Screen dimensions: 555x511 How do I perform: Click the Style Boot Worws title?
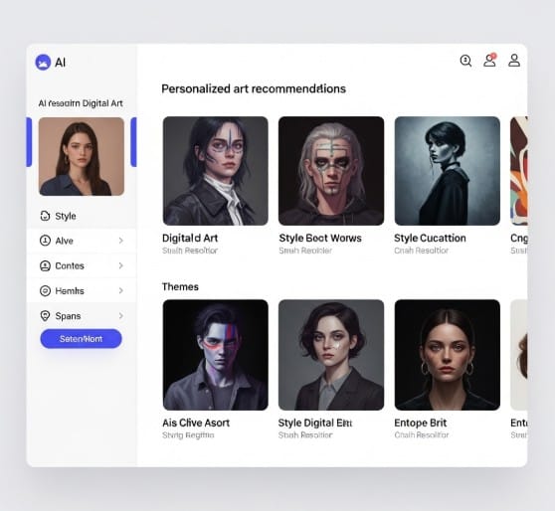[x=320, y=239]
